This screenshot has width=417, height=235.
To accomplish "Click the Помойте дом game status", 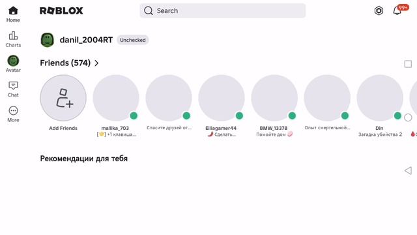I will [x=274, y=134].
